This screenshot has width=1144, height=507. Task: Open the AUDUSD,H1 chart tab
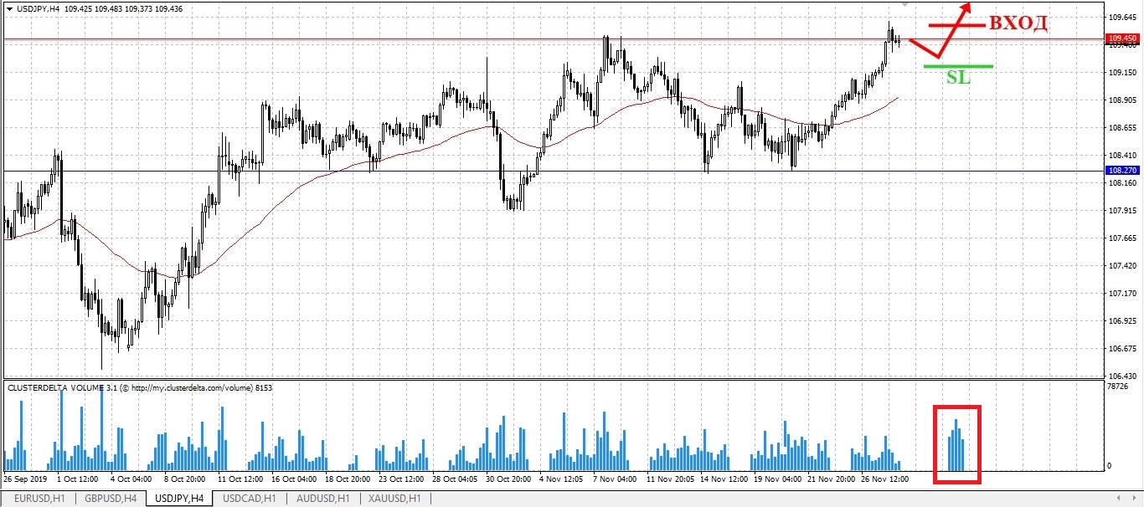(322, 499)
